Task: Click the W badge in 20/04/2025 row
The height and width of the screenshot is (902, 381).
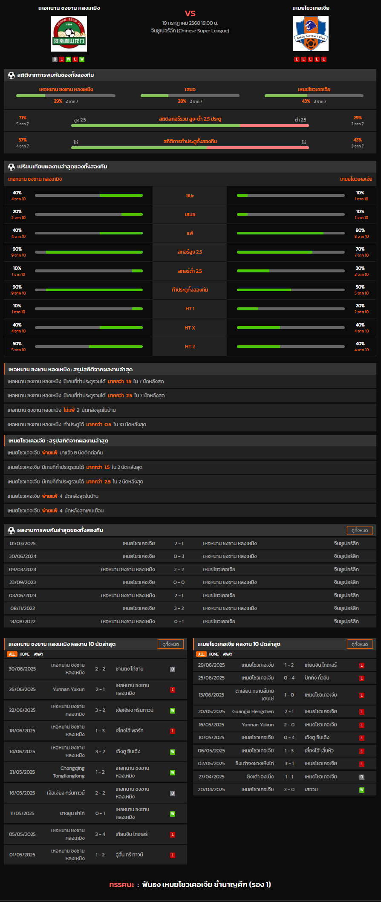Action: (361, 790)
